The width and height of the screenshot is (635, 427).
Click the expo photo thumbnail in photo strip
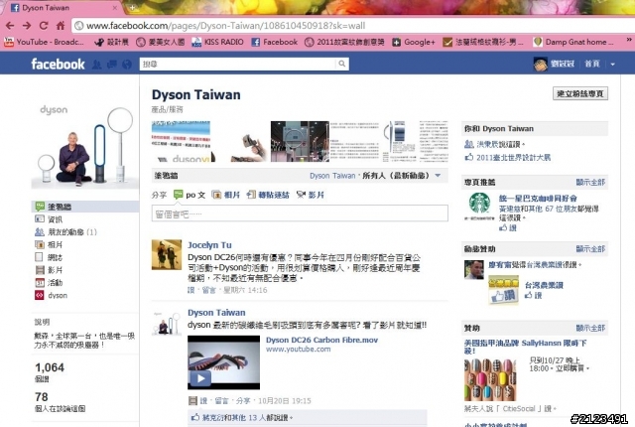(300, 141)
